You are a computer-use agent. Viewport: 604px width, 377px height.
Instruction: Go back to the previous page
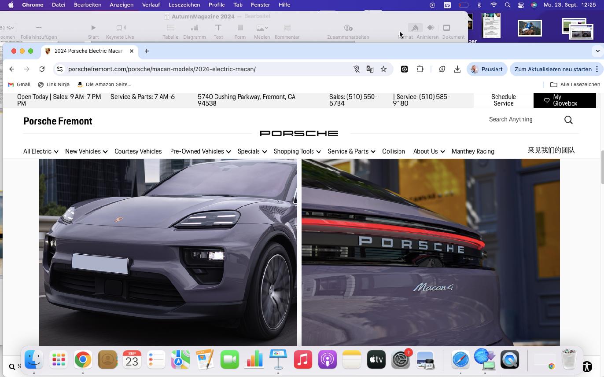coord(12,69)
